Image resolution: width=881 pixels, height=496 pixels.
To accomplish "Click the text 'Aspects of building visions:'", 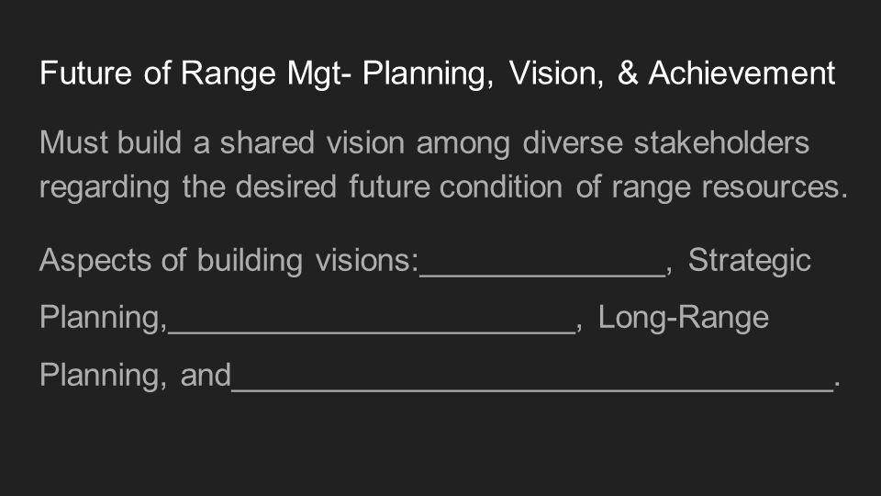I will click(229, 262).
